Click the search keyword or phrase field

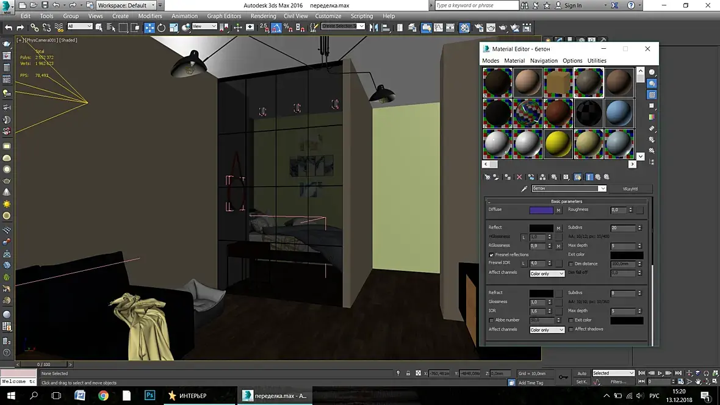tap(476, 5)
